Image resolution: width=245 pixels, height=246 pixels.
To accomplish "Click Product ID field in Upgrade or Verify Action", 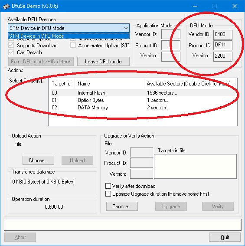I will [x=141, y=163].
